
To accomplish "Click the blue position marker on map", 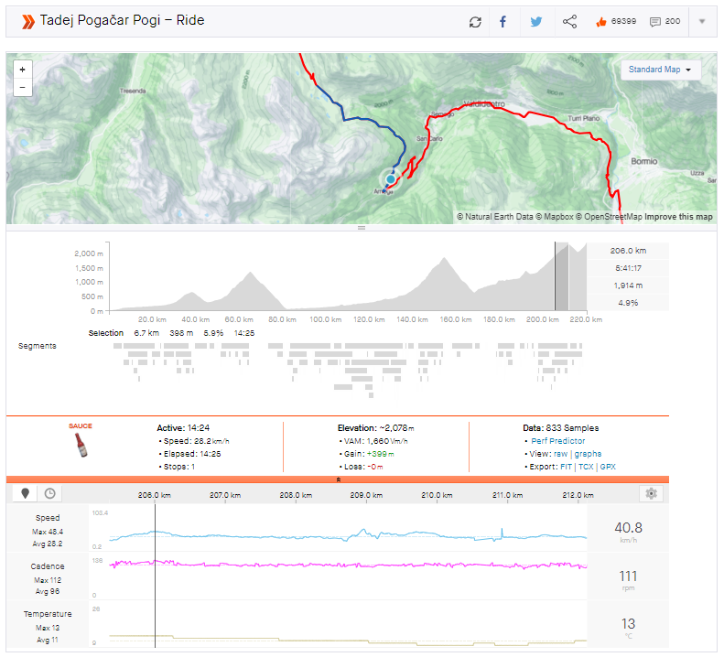I will 391,180.
